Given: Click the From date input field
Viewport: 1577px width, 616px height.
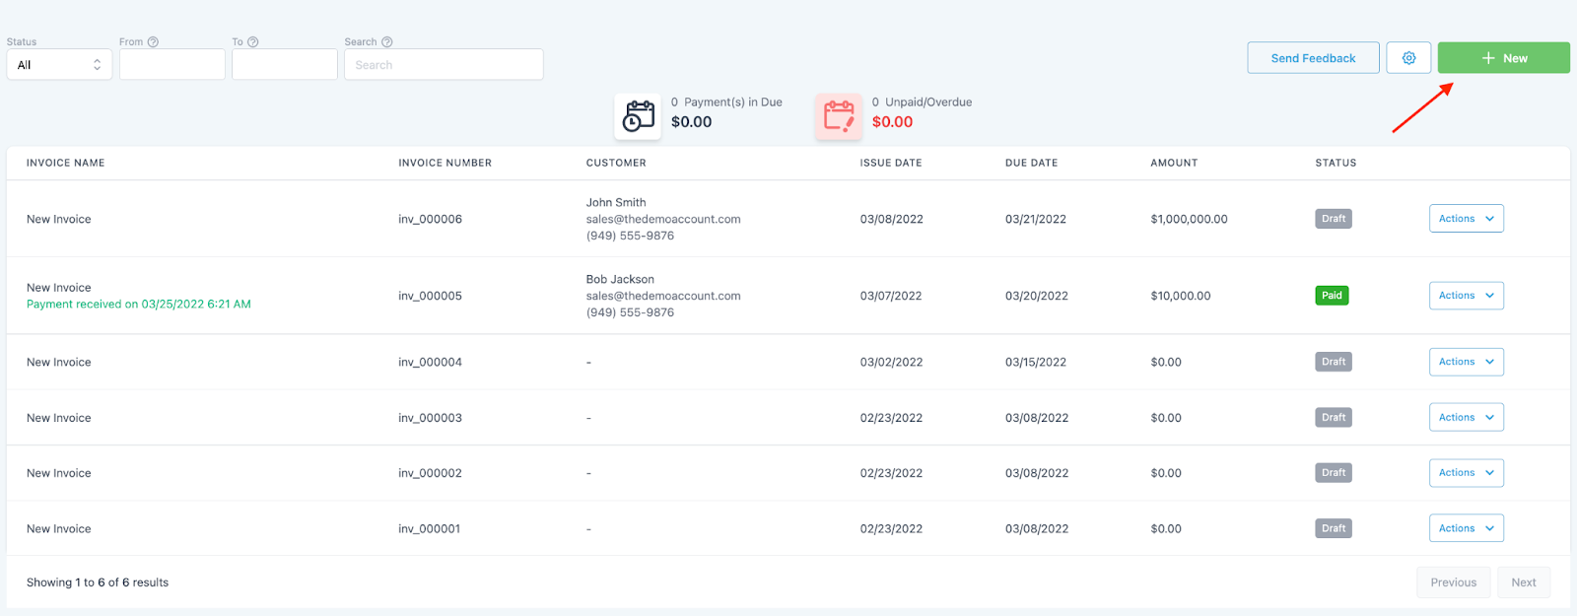Looking at the screenshot, I should point(171,65).
